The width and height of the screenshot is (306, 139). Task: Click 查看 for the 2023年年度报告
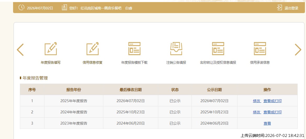click(267, 123)
